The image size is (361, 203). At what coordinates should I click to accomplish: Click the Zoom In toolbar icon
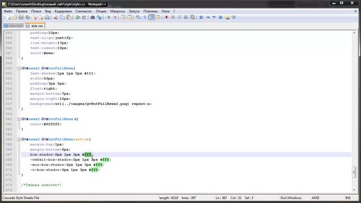(108, 17)
